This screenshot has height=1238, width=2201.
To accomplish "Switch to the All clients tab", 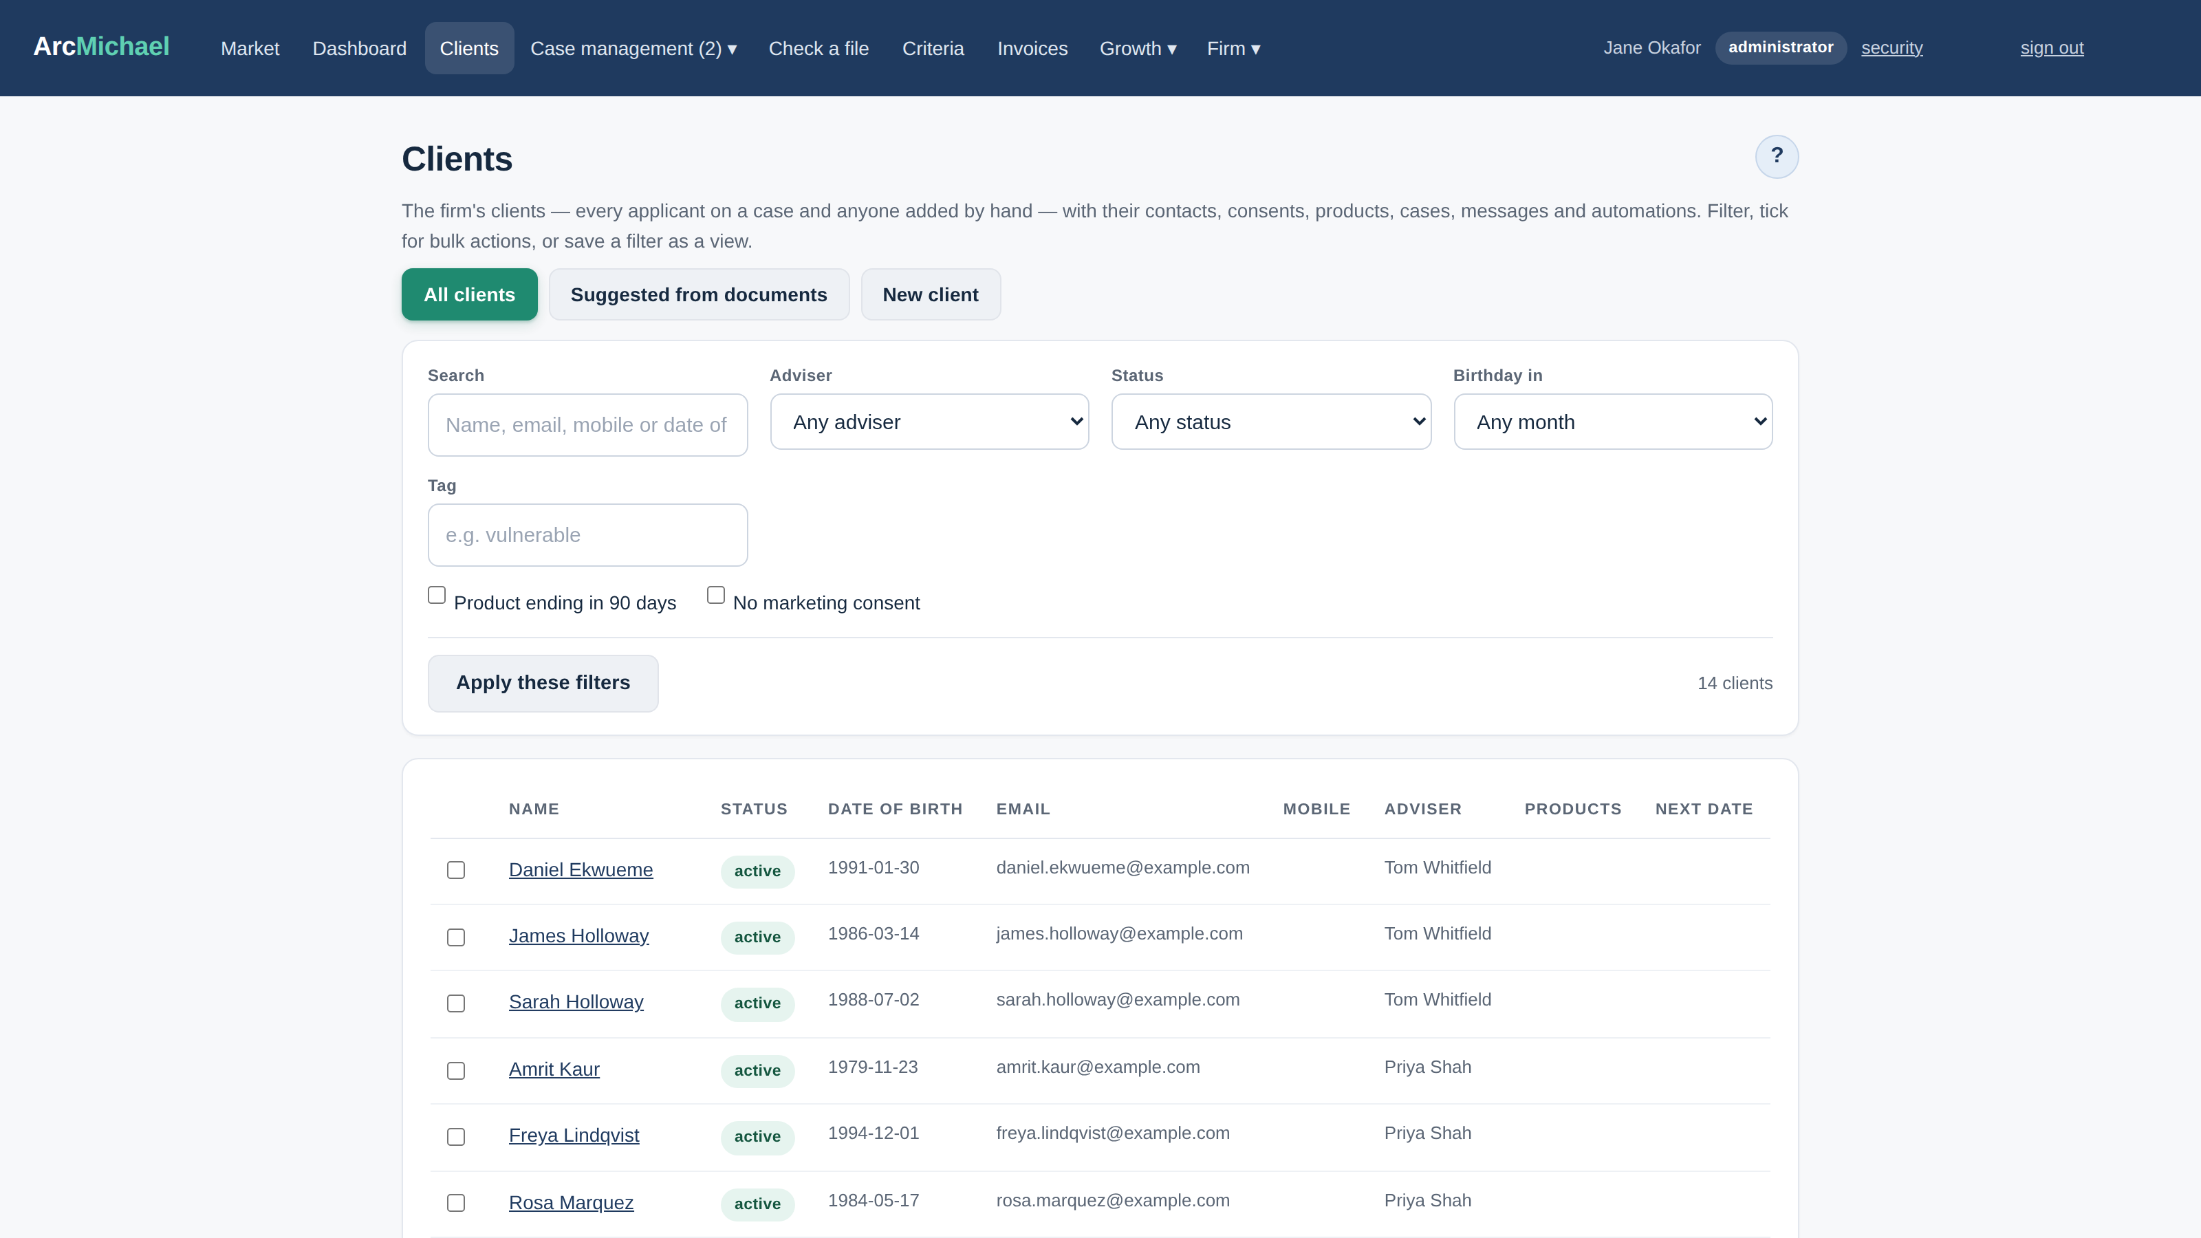I will (x=469, y=295).
